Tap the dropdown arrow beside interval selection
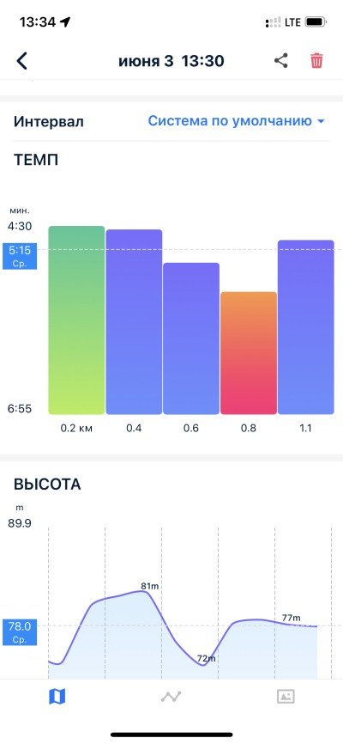This screenshot has width=343, height=744. coord(321,121)
